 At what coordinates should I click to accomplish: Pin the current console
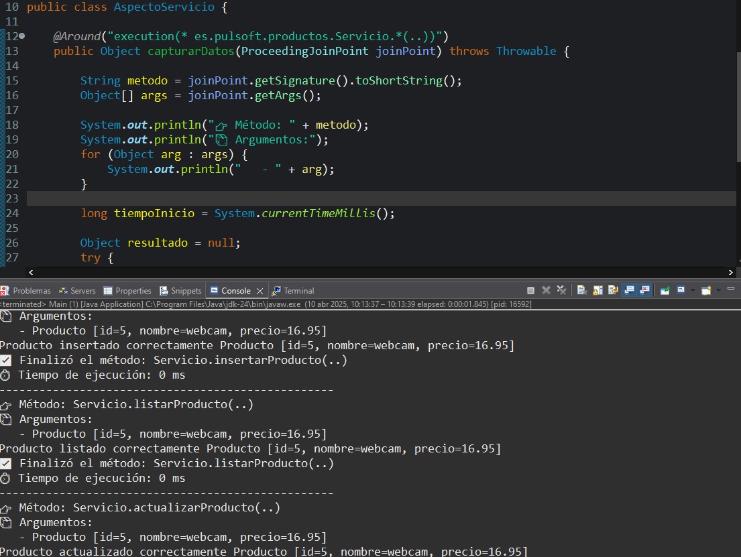(665, 291)
